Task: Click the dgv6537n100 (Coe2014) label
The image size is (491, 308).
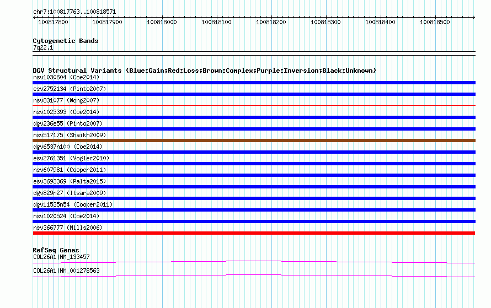Action: pos(68,147)
